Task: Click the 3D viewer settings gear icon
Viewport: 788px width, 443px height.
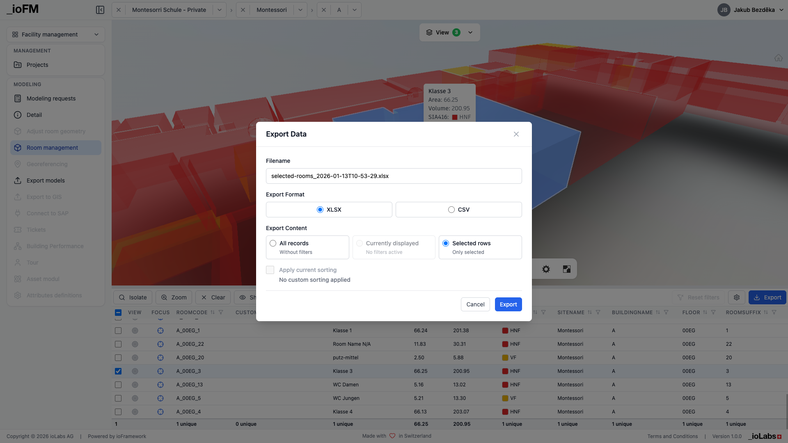Action: [x=546, y=269]
